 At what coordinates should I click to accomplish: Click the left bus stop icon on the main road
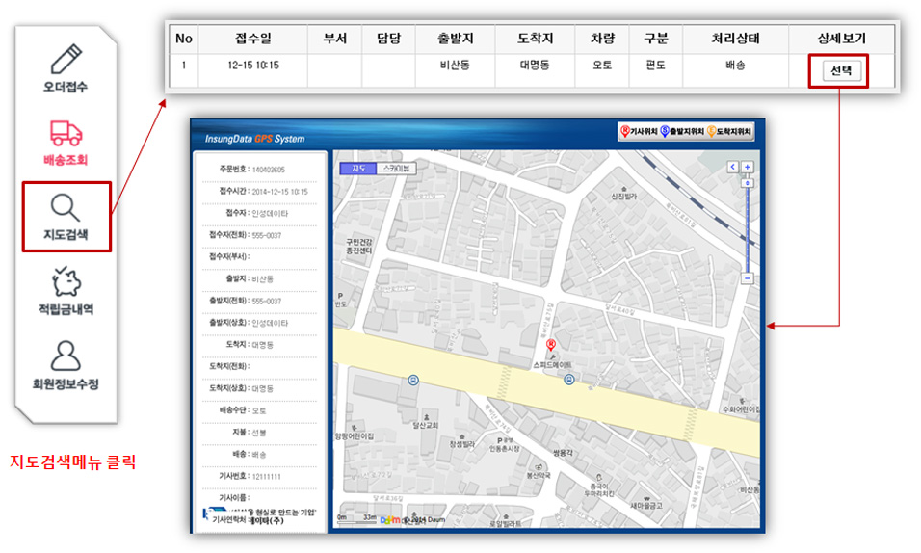tap(413, 380)
